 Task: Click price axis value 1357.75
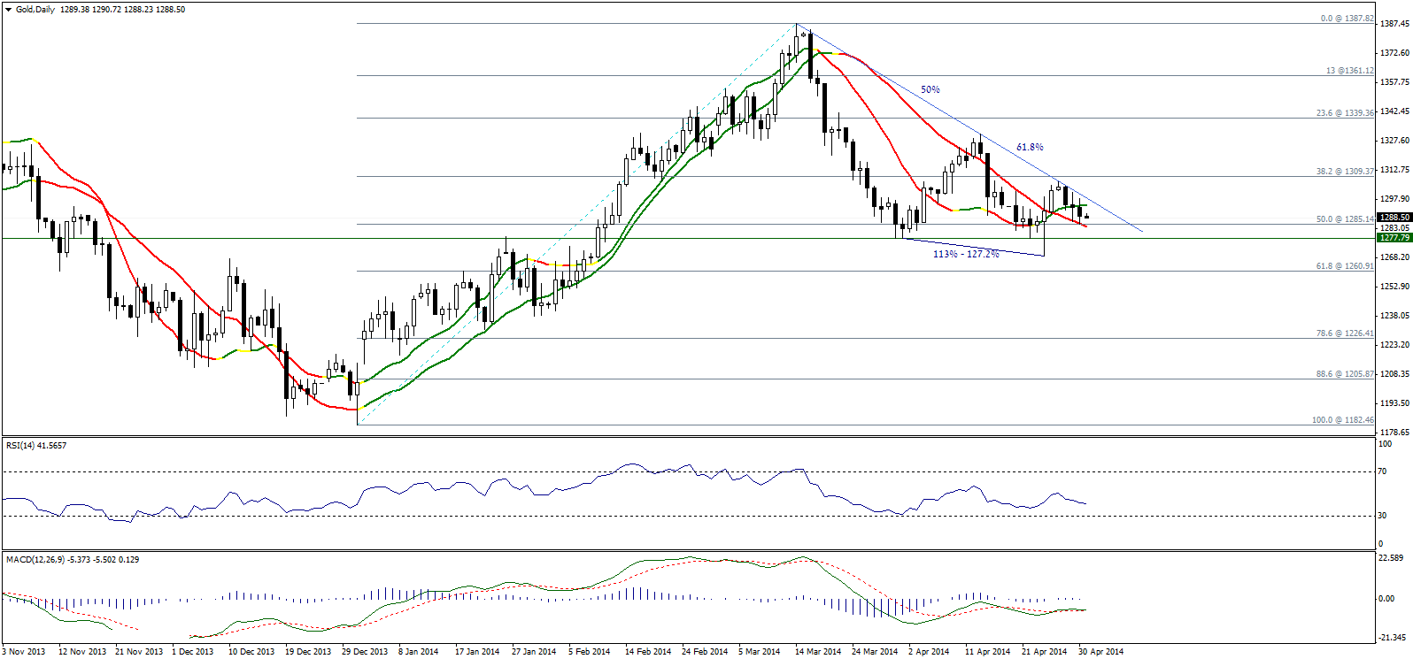coord(1395,82)
